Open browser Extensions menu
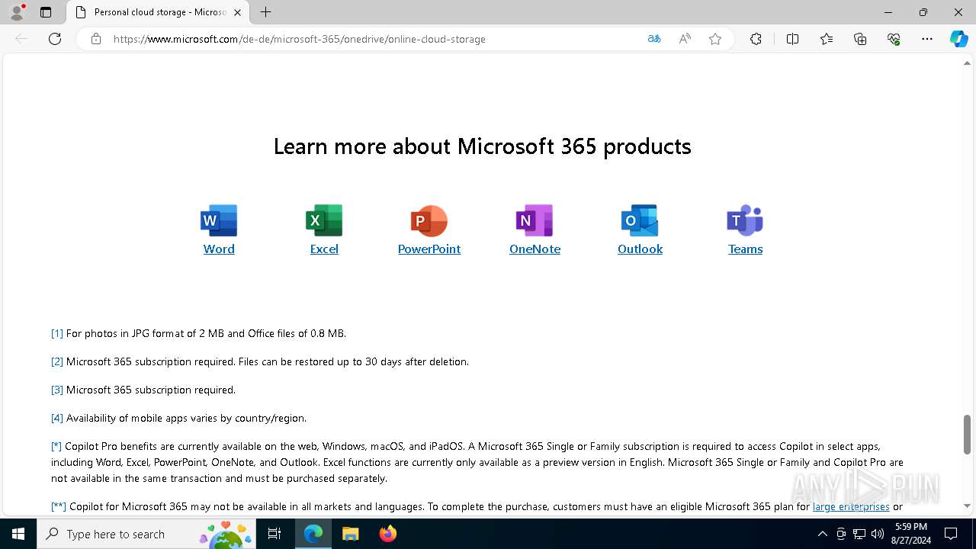The image size is (976, 549). pyautogui.click(x=756, y=39)
